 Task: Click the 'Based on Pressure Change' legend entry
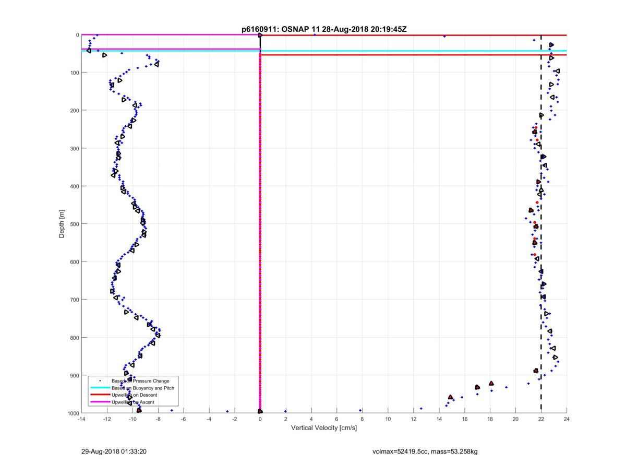tap(140, 381)
